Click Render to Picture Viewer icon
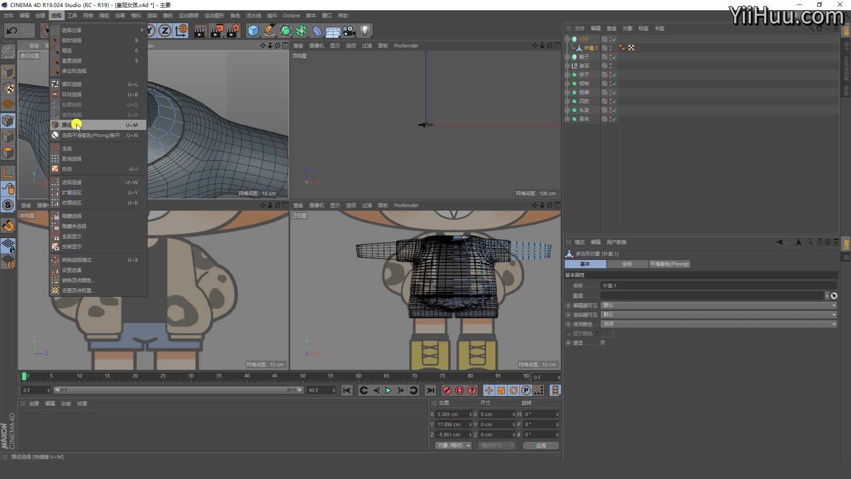The width and height of the screenshot is (851, 479). [x=217, y=31]
